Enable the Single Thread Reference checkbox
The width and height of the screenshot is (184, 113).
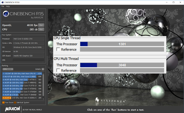(58, 49)
